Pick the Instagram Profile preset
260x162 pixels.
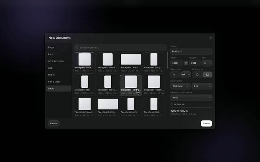(154, 85)
